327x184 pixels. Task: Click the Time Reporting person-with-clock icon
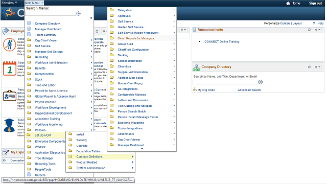[x=9, y=44]
